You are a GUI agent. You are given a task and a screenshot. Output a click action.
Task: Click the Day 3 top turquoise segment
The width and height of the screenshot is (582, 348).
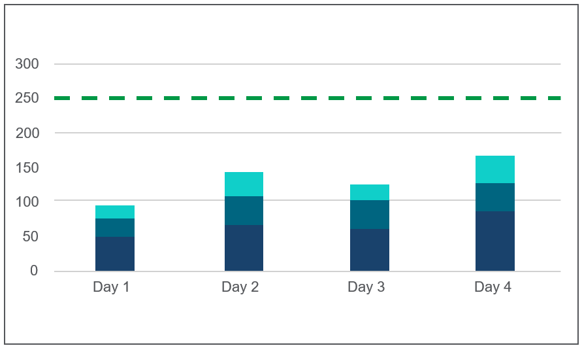(370, 192)
